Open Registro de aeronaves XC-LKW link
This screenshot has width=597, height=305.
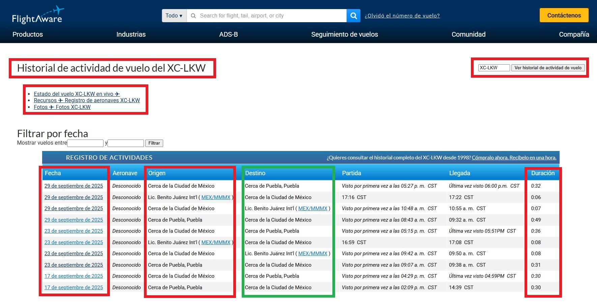tap(102, 101)
